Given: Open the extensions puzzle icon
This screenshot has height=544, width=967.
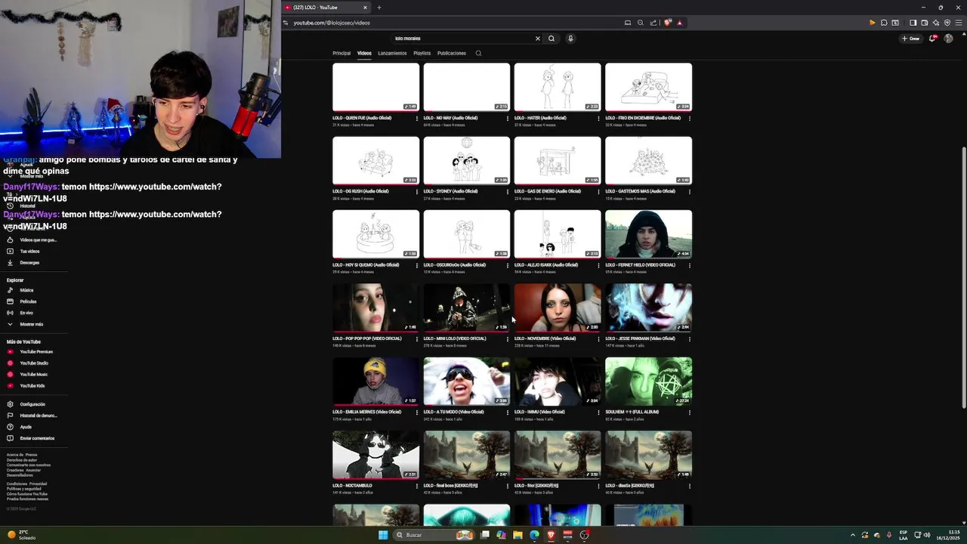Looking at the screenshot, I should pyautogui.click(x=884, y=23).
